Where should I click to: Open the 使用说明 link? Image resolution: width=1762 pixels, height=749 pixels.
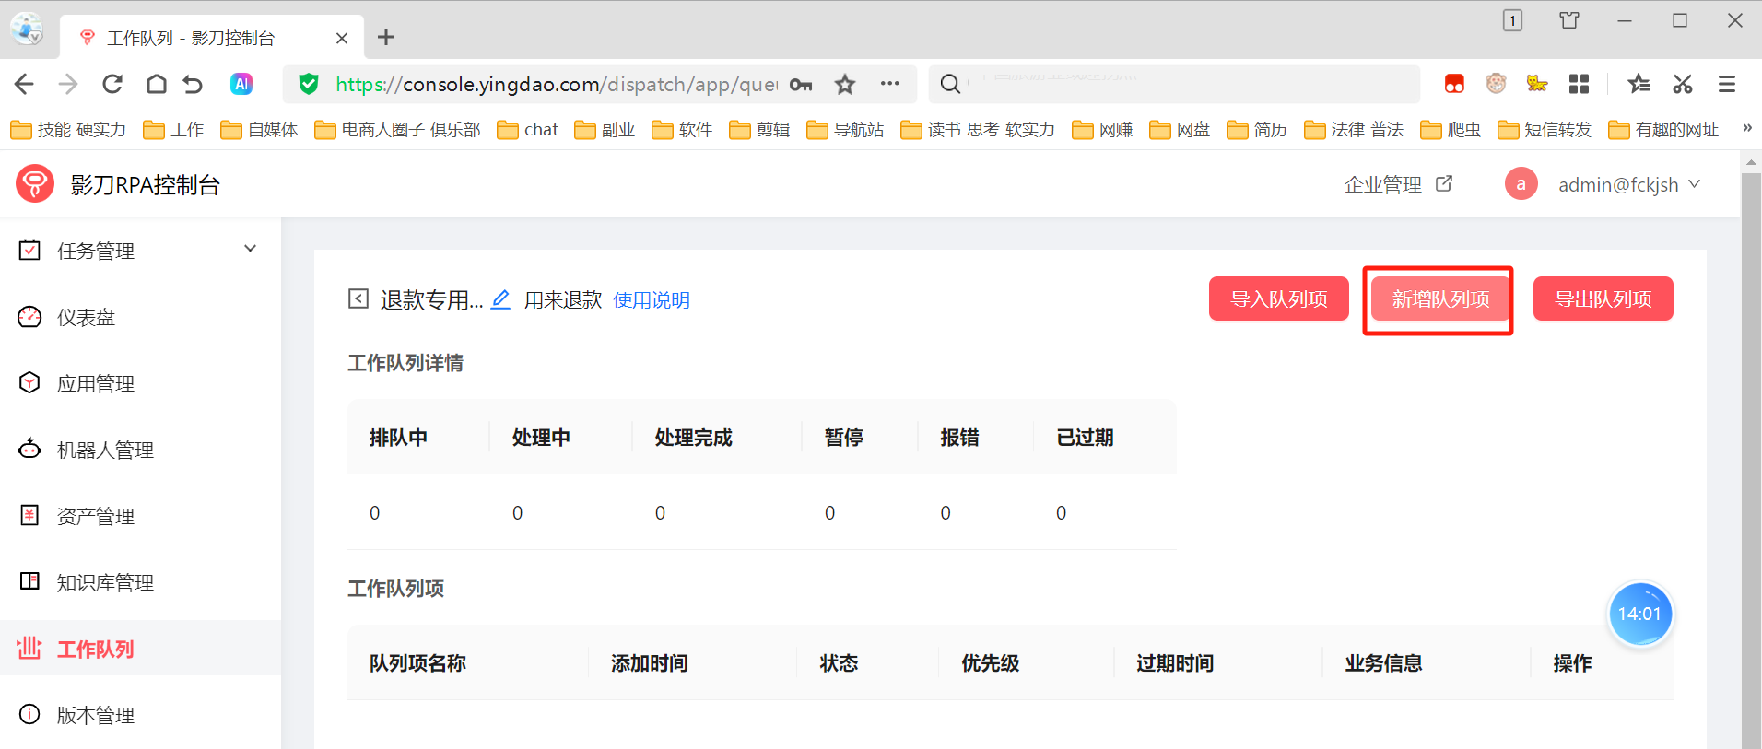click(651, 300)
